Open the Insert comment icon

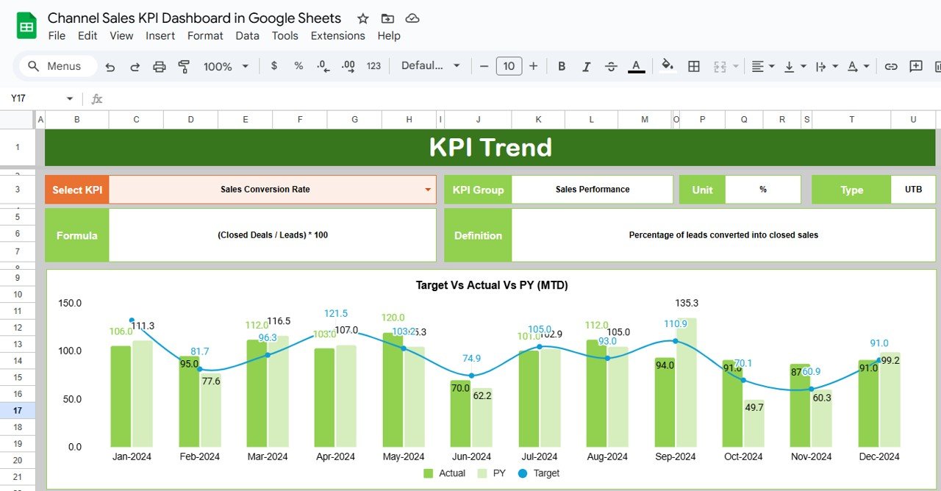click(915, 66)
